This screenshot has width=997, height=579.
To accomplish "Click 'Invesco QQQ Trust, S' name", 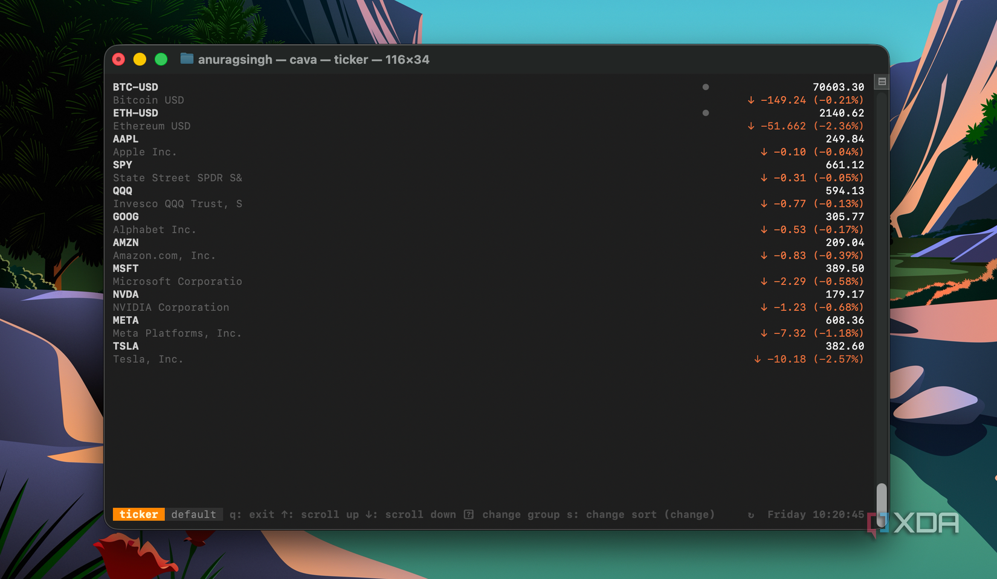I will coord(178,204).
